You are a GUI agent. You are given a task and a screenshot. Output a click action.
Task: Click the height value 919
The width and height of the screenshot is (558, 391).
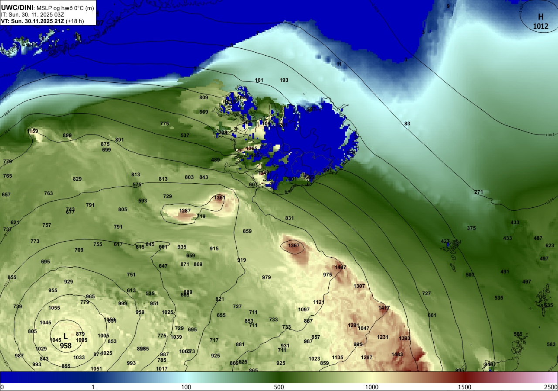click(242, 260)
